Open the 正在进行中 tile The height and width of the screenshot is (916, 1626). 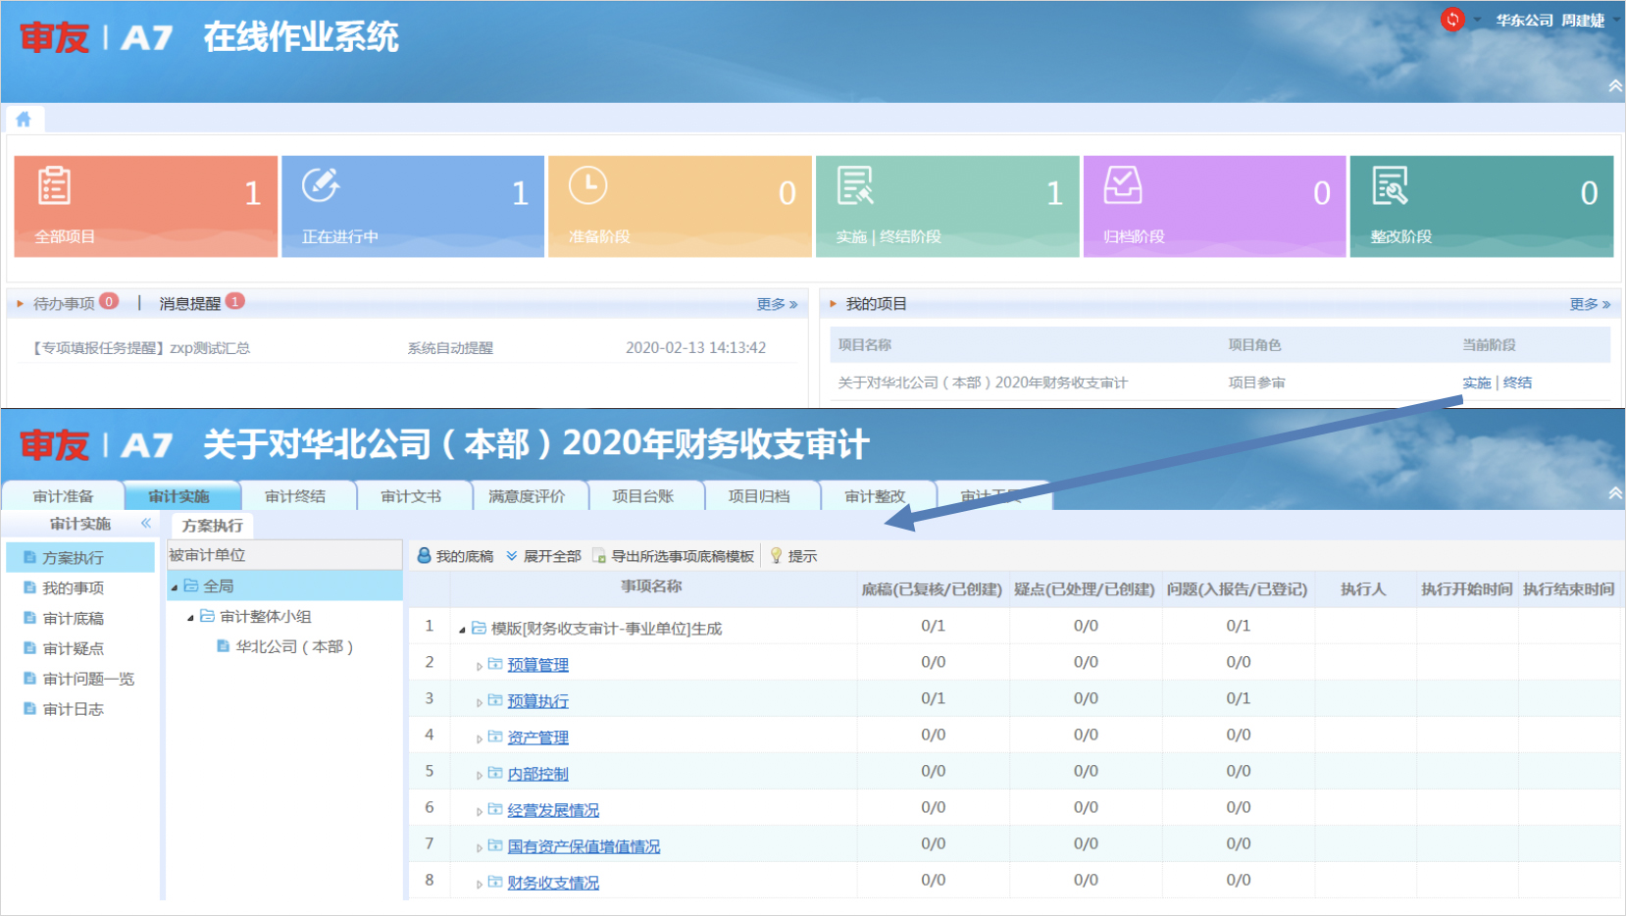413,206
